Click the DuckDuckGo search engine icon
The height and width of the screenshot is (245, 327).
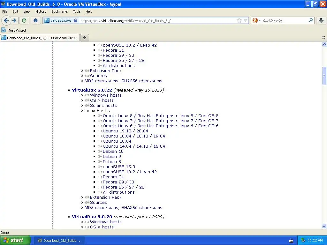pyautogui.click(x=255, y=20)
